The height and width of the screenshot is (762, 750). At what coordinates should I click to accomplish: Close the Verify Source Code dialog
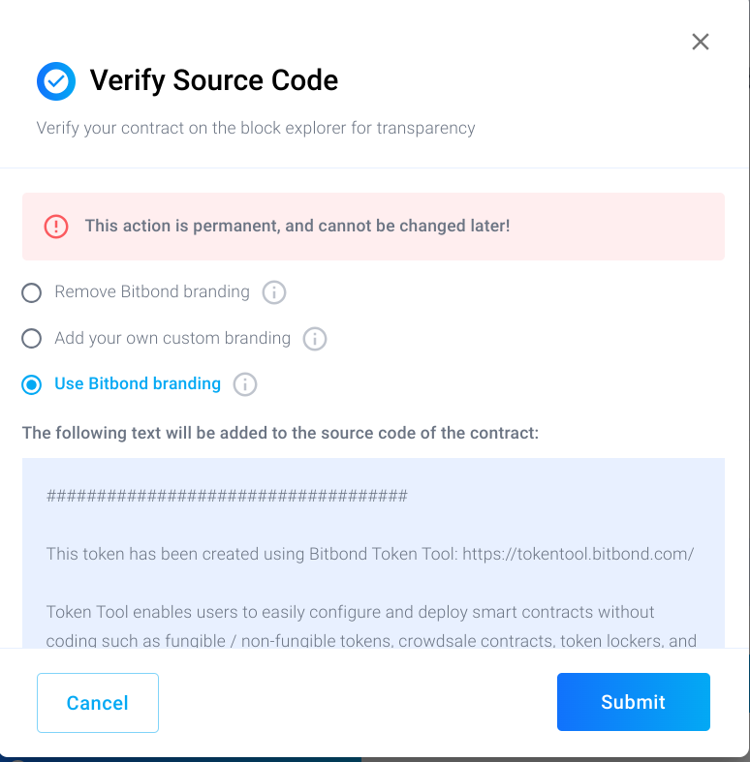[701, 42]
